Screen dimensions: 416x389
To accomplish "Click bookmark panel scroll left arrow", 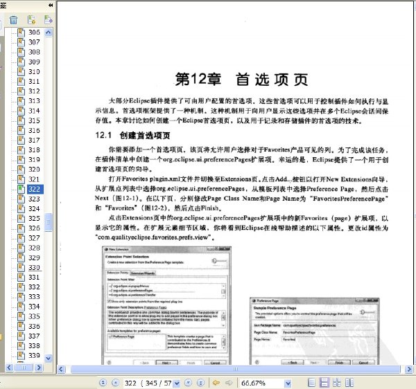I will (x=9, y=368).
